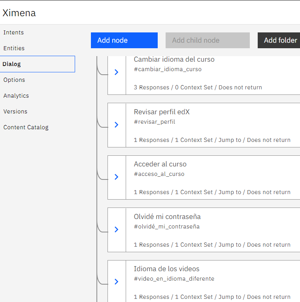Image resolution: width=300 pixels, height=302 pixels.
Task: Select the Dialog tab in sidebar
Action: pos(12,64)
